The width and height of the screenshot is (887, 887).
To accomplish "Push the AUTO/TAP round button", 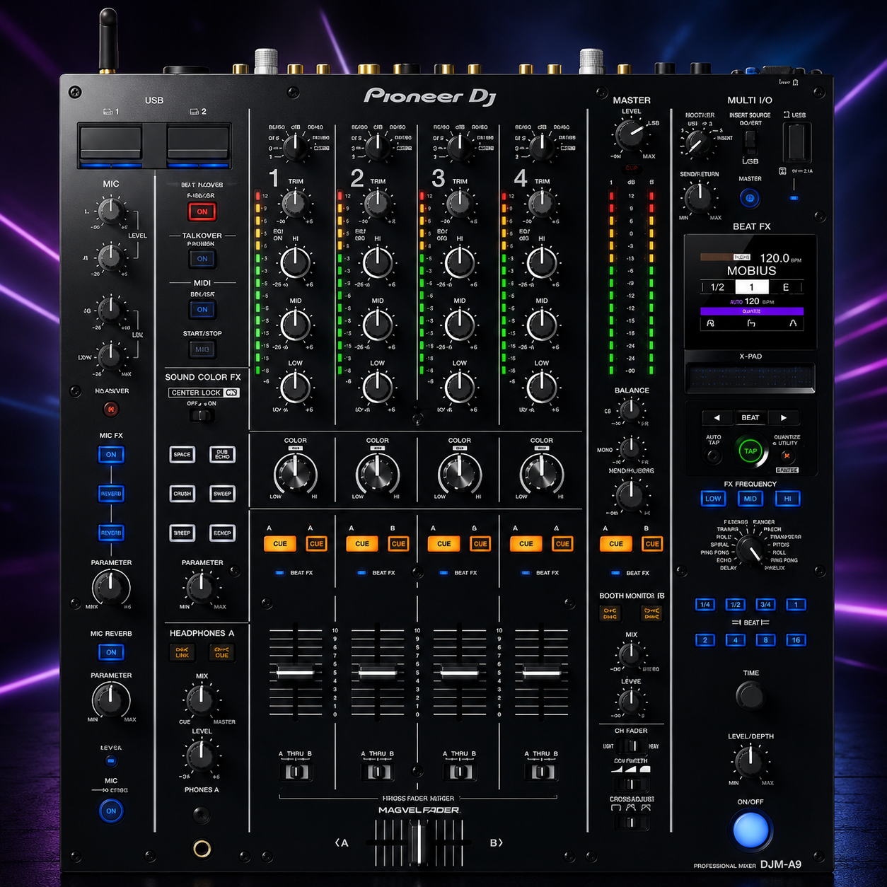I will click(x=714, y=456).
